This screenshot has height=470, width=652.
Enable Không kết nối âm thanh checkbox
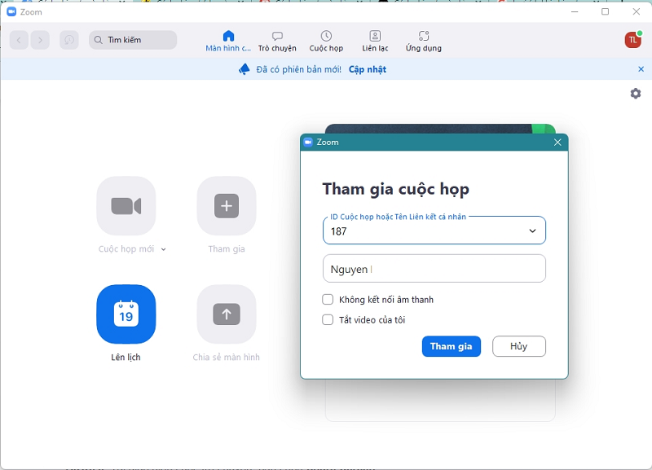(328, 300)
